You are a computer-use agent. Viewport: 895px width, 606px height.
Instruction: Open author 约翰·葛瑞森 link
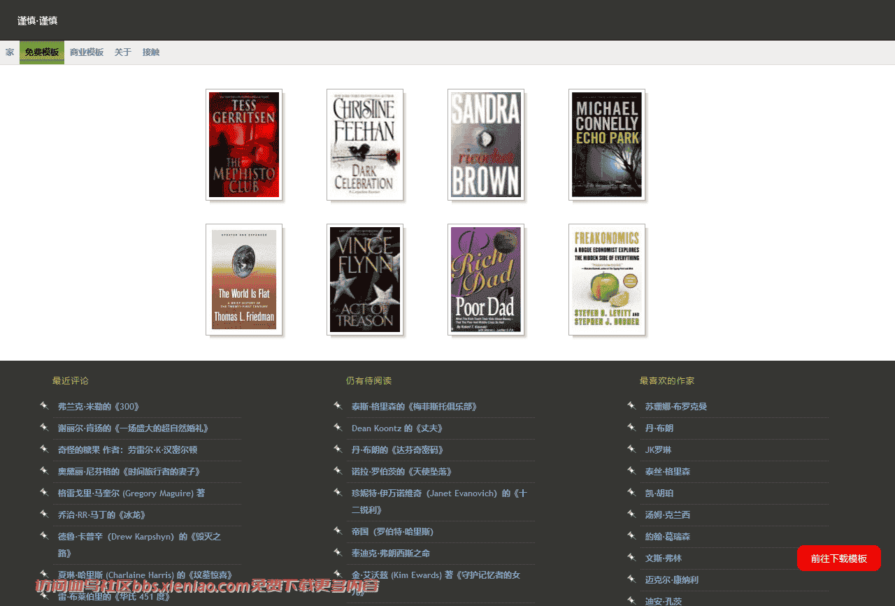point(668,537)
